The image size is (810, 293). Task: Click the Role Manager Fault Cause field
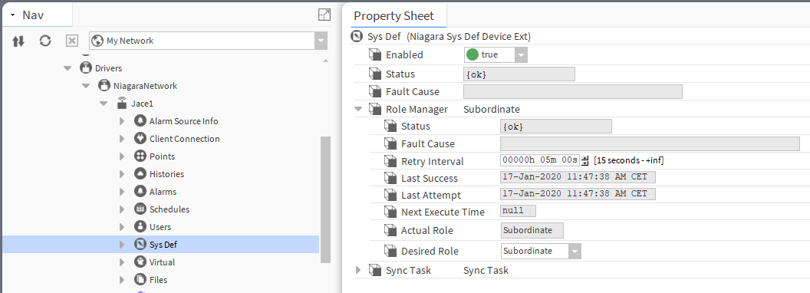(650, 143)
